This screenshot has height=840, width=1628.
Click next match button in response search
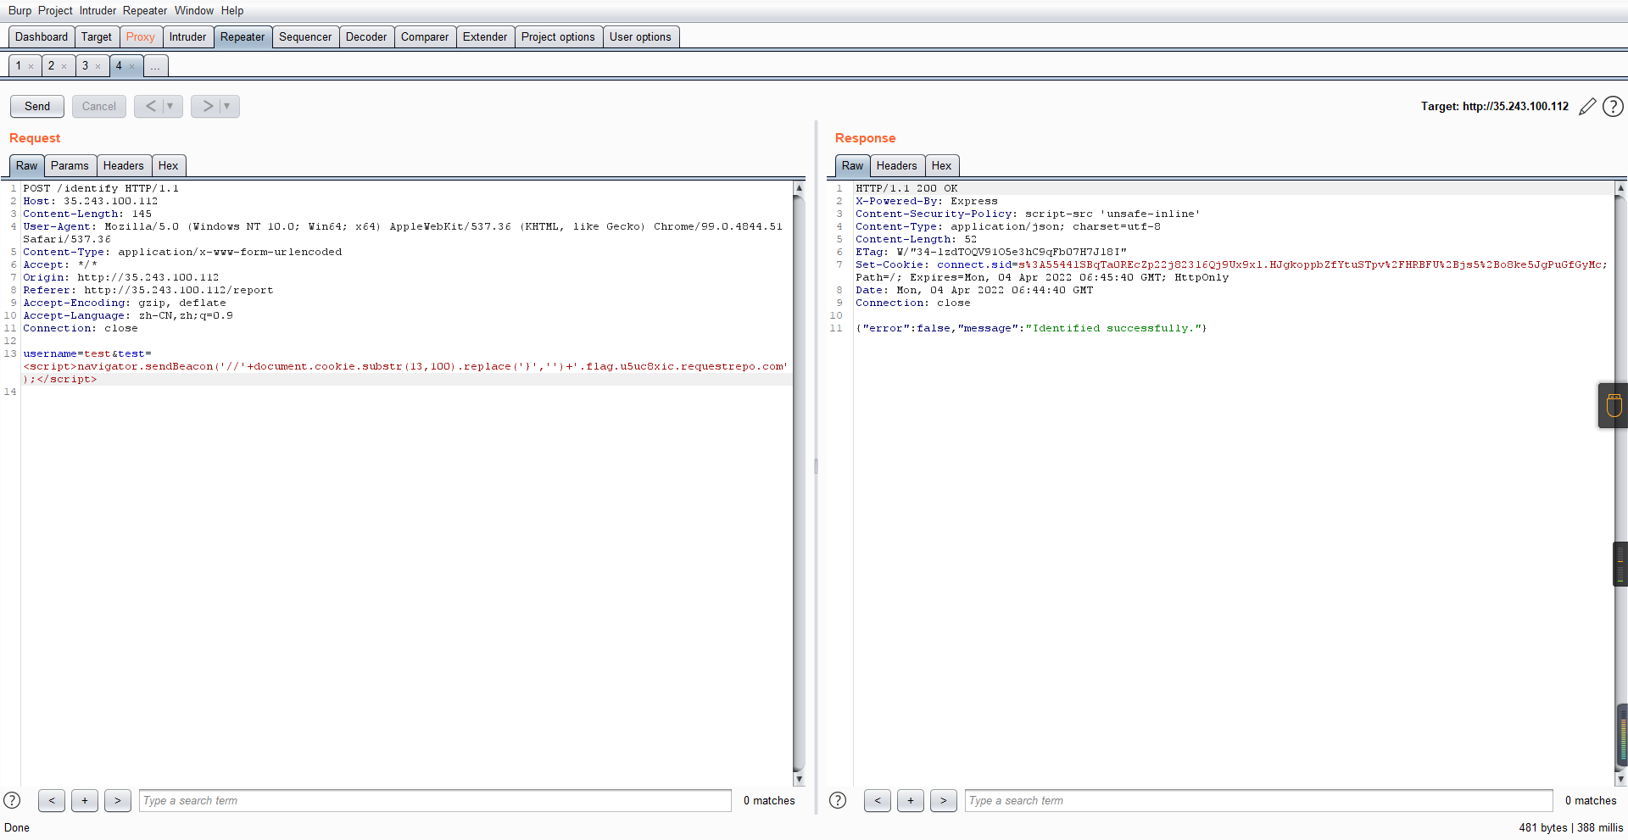(x=944, y=800)
